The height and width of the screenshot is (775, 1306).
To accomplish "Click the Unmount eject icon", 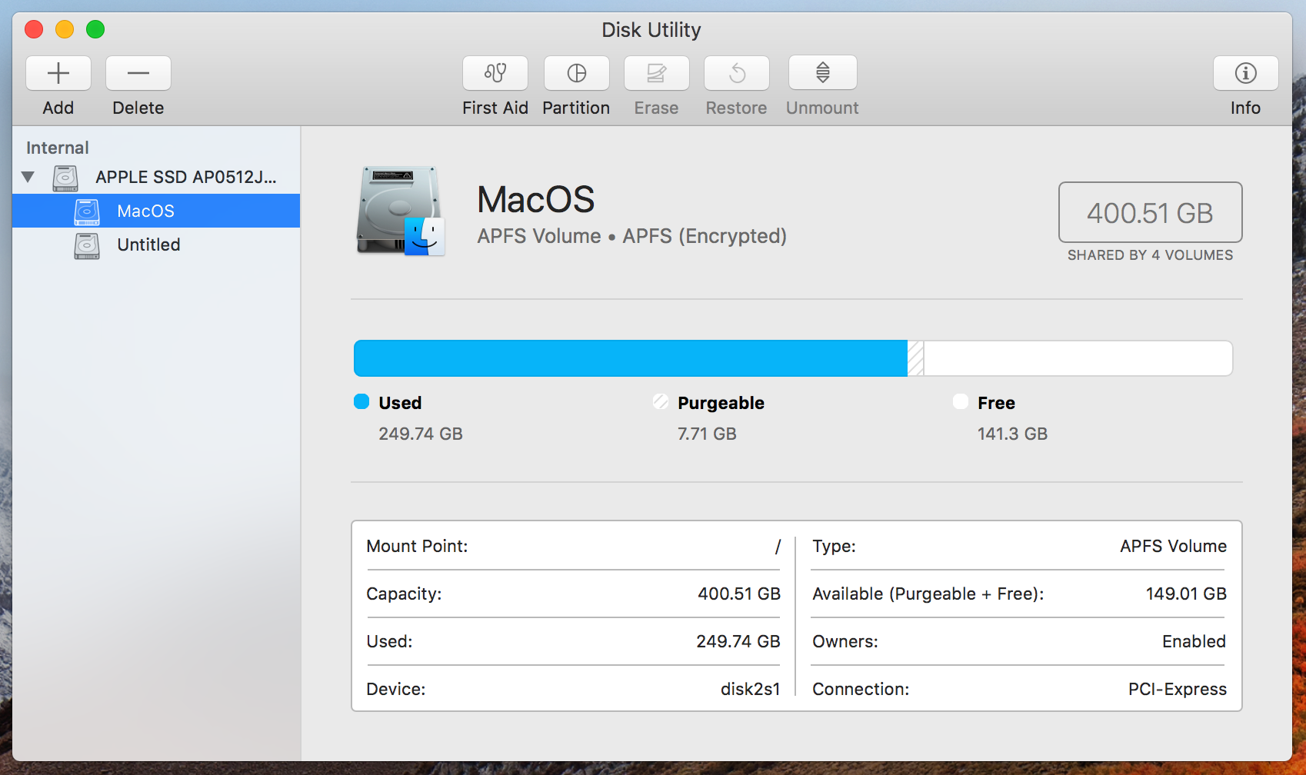I will point(823,73).
